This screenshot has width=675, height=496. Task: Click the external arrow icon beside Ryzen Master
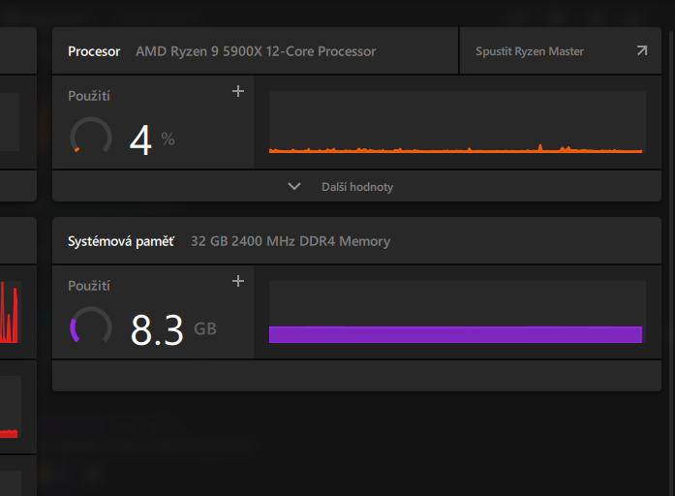click(x=641, y=51)
